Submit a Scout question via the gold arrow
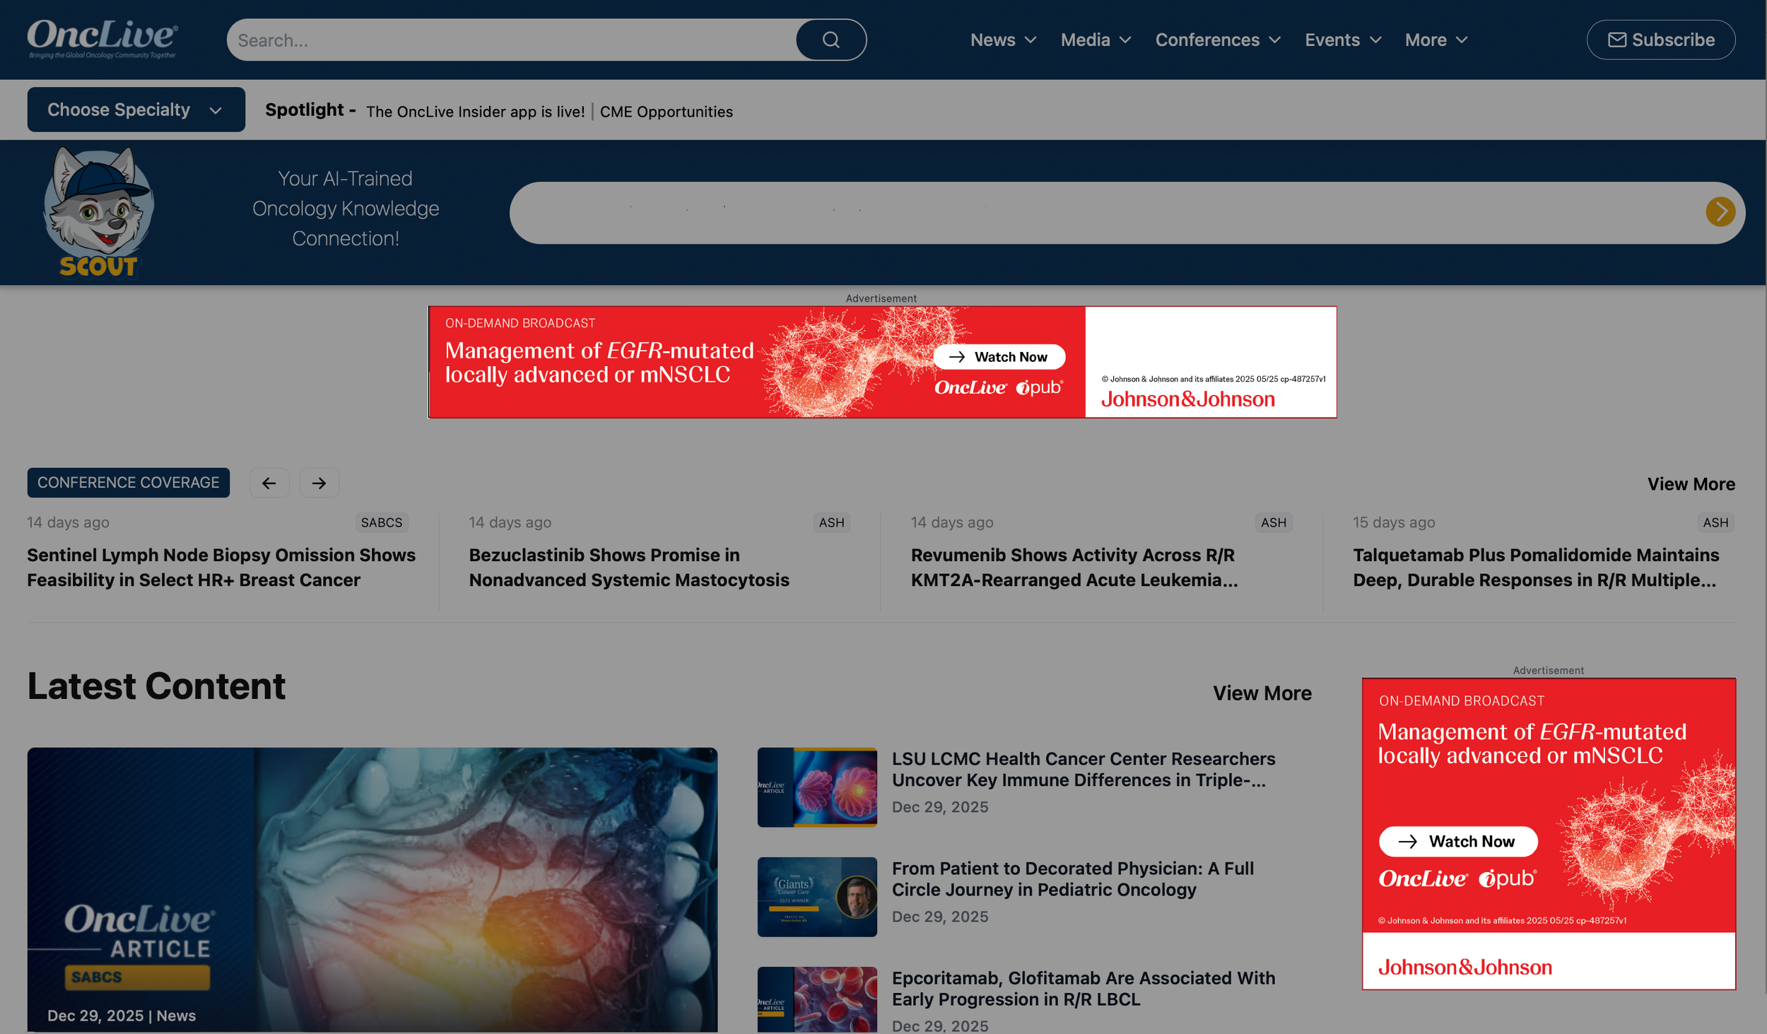The height and width of the screenshot is (1034, 1767). tap(1720, 212)
